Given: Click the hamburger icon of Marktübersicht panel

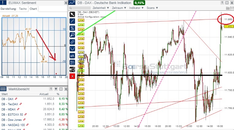Looking at the screenshot, I should (3, 89).
